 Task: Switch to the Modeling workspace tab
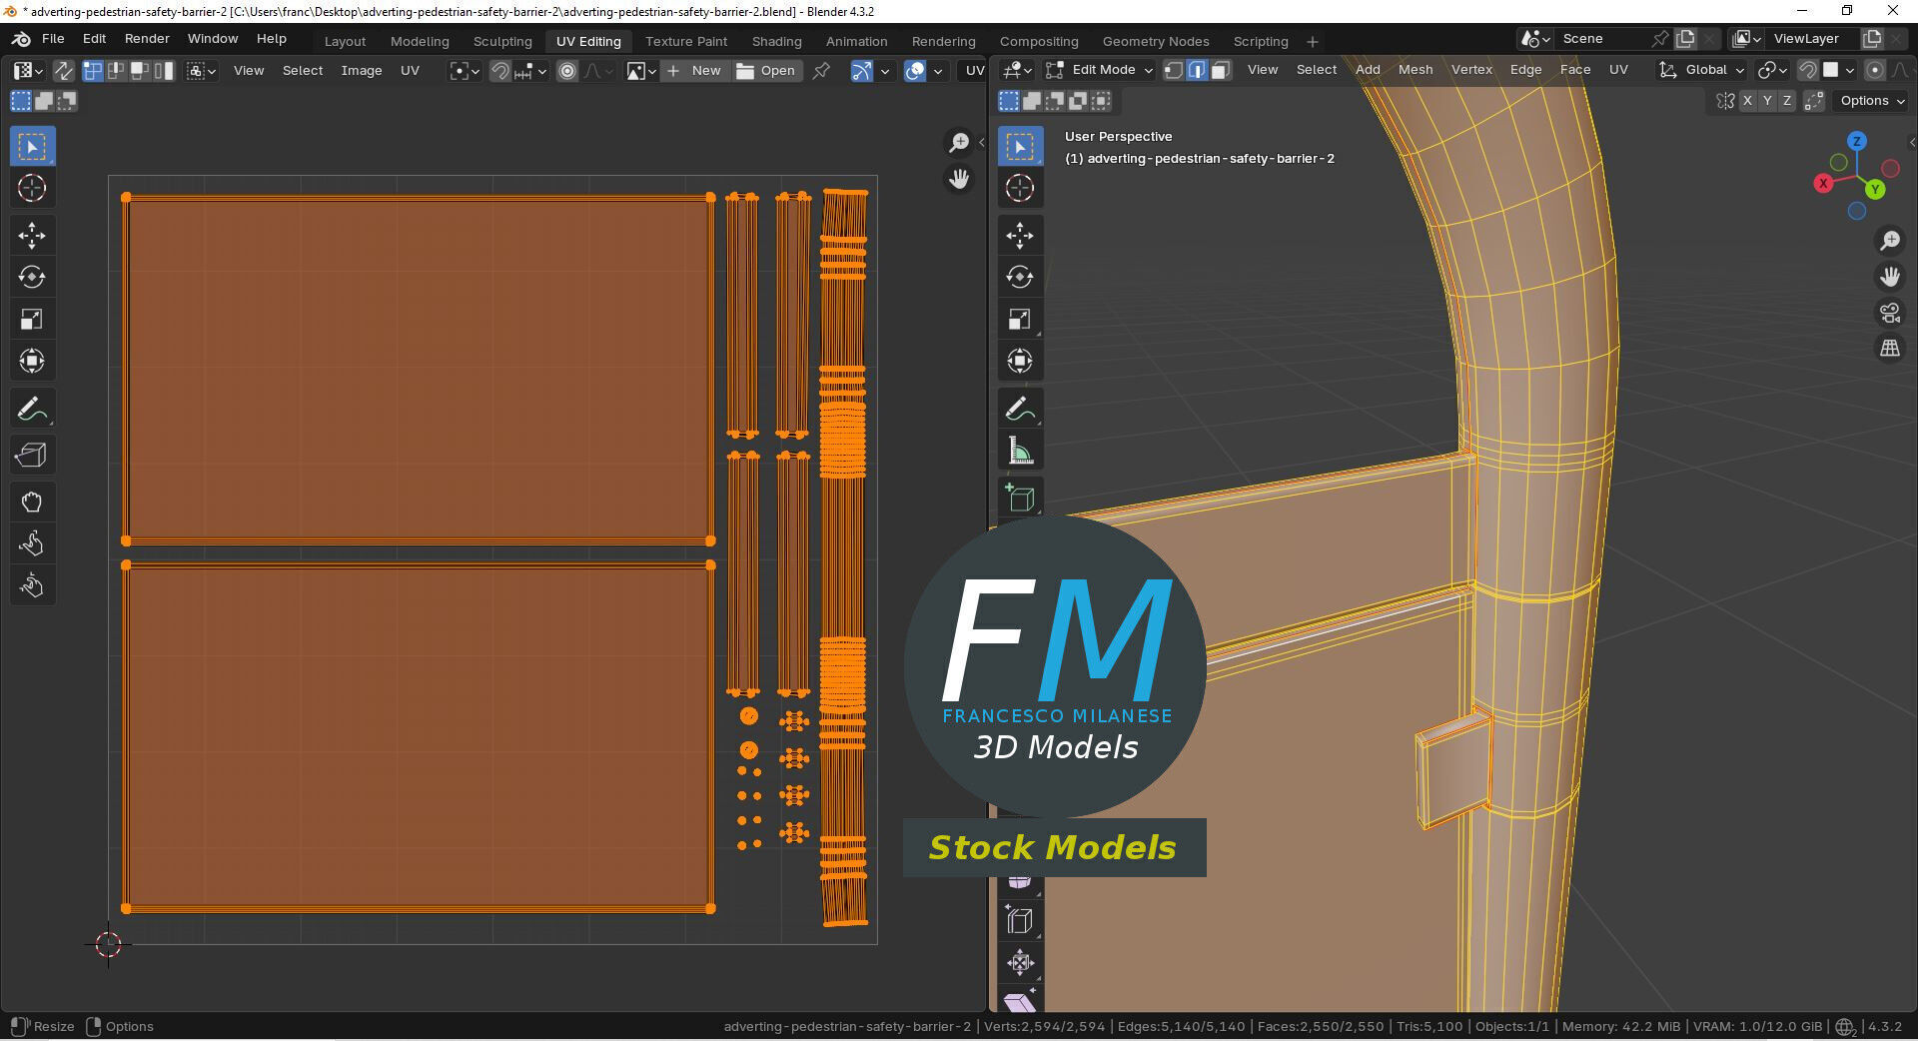420,41
